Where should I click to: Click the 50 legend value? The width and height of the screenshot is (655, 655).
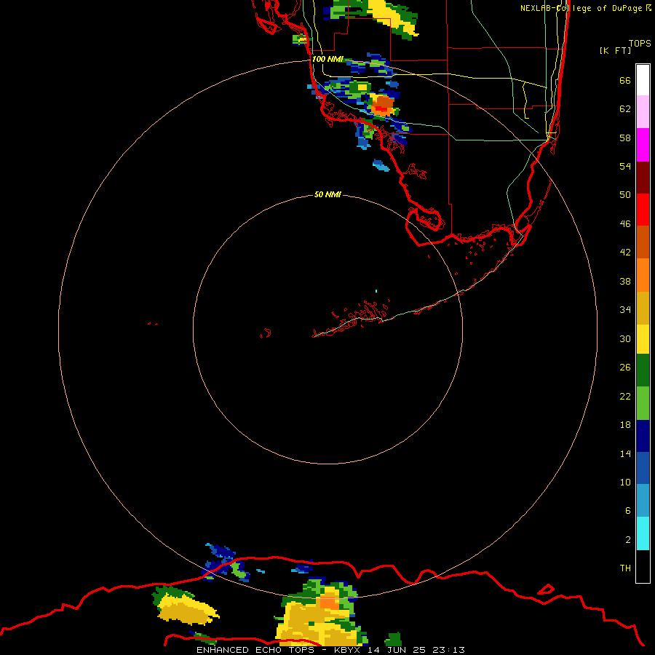pyautogui.click(x=625, y=194)
